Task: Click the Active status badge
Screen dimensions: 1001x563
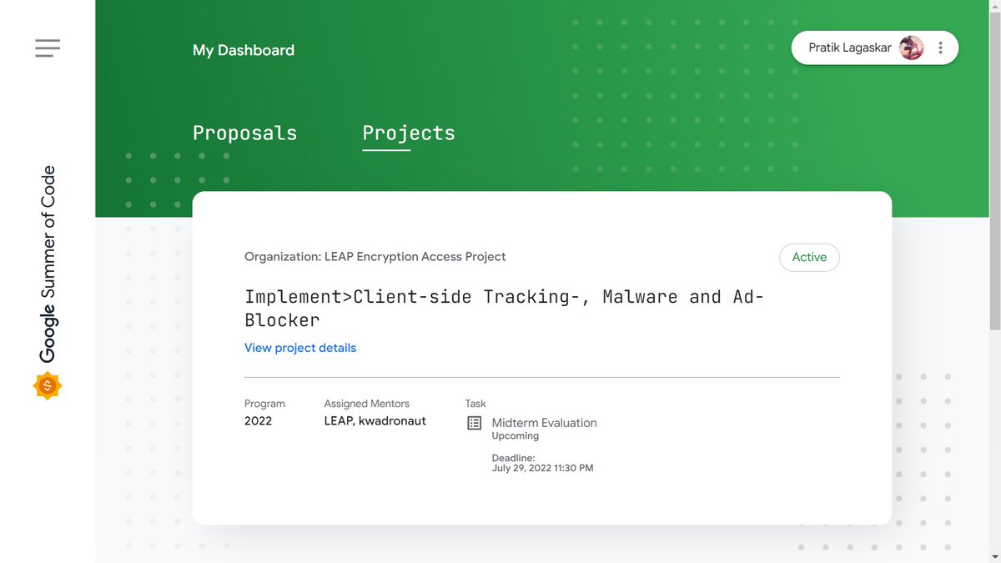Action: click(x=809, y=257)
